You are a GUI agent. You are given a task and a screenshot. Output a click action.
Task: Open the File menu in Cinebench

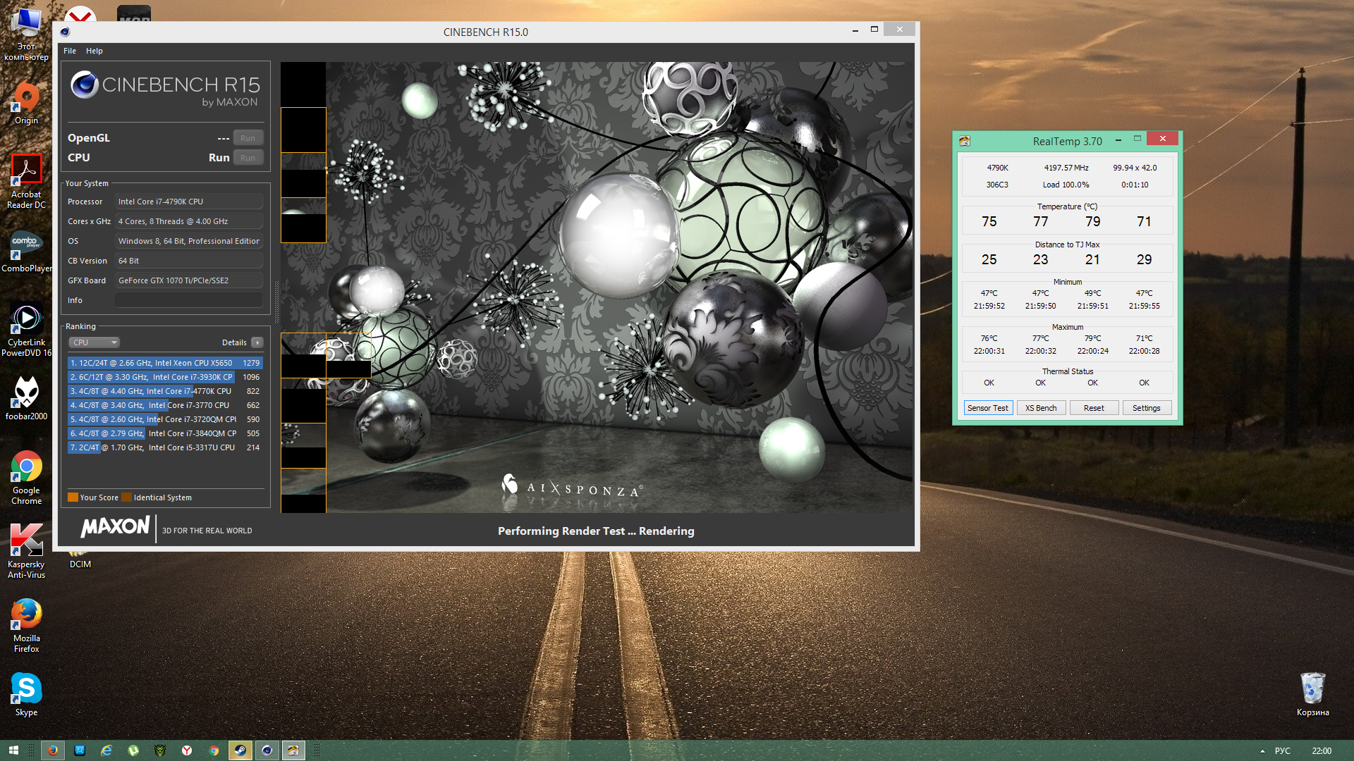tap(69, 51)
